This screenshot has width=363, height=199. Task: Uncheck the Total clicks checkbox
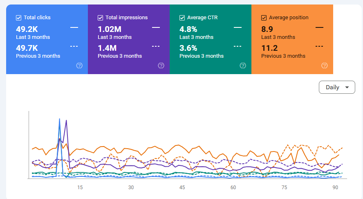pos(18,18)
